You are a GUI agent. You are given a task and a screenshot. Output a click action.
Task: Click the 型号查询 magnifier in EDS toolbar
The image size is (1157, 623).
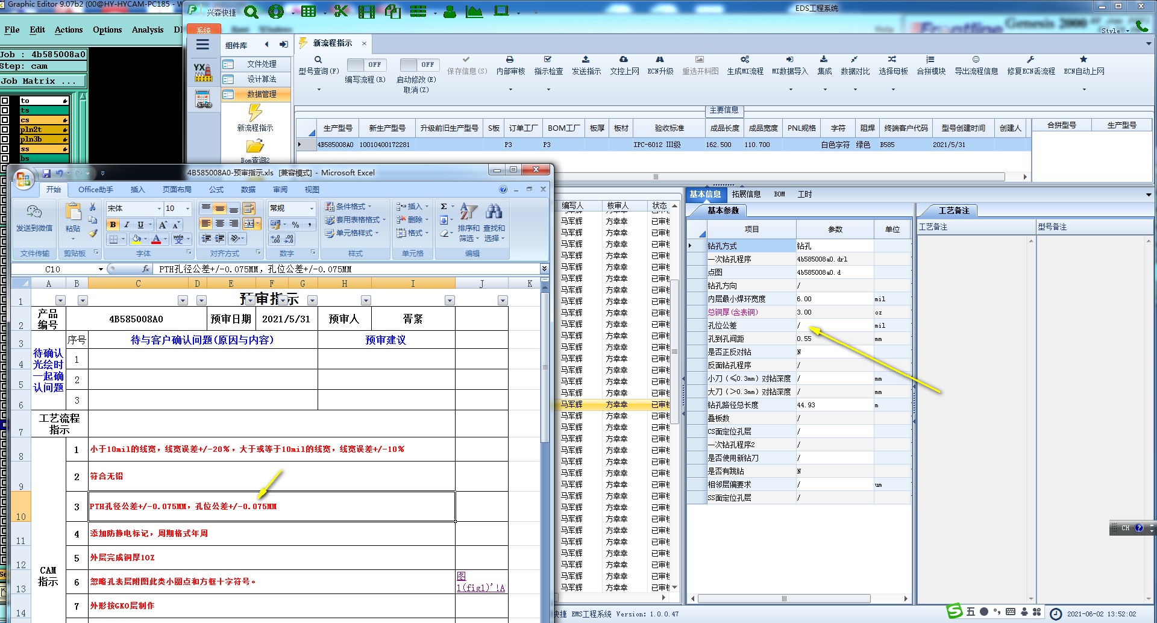click(318, 60)
